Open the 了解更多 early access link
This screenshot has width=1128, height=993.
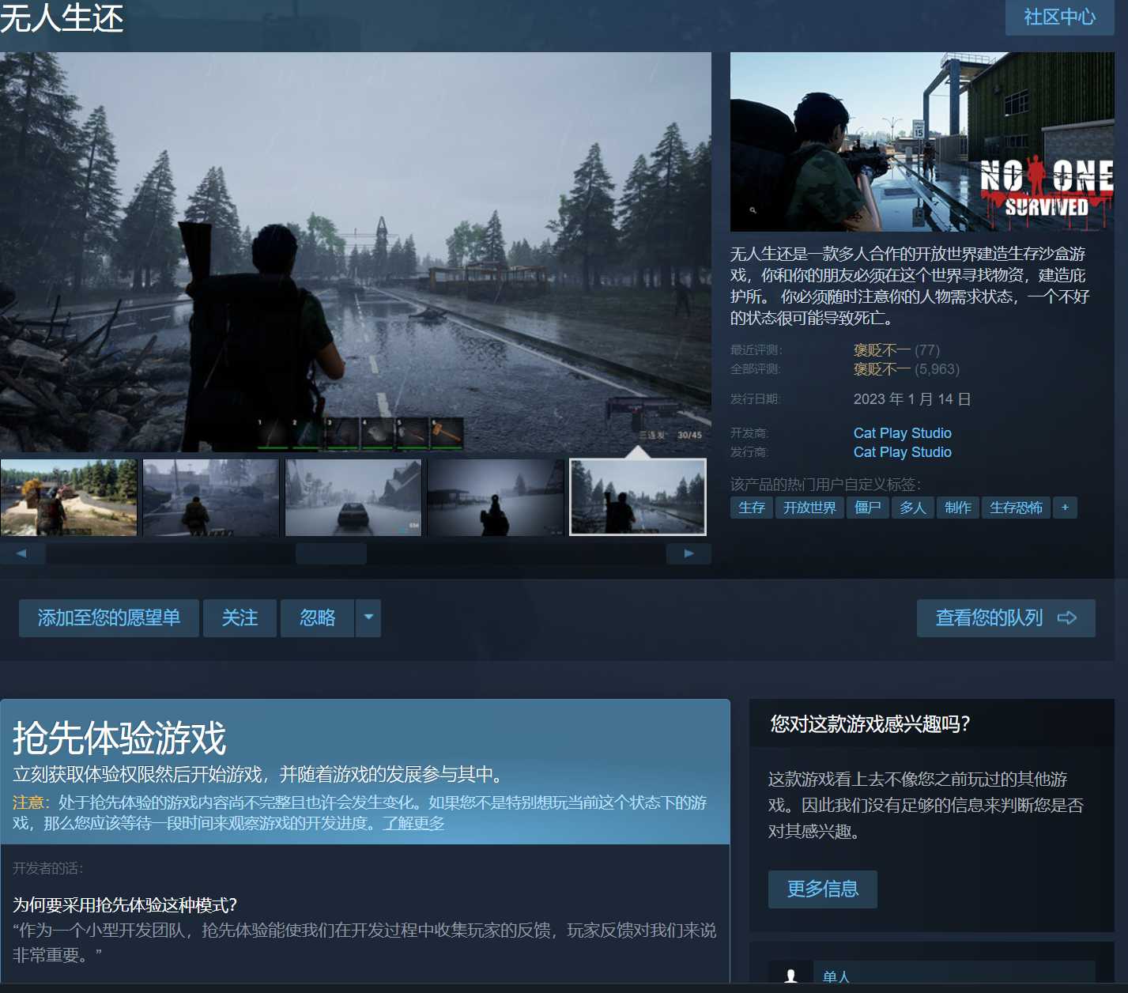click(x=413, y=824)
